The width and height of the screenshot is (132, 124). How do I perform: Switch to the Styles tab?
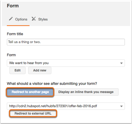coord(40,19)
